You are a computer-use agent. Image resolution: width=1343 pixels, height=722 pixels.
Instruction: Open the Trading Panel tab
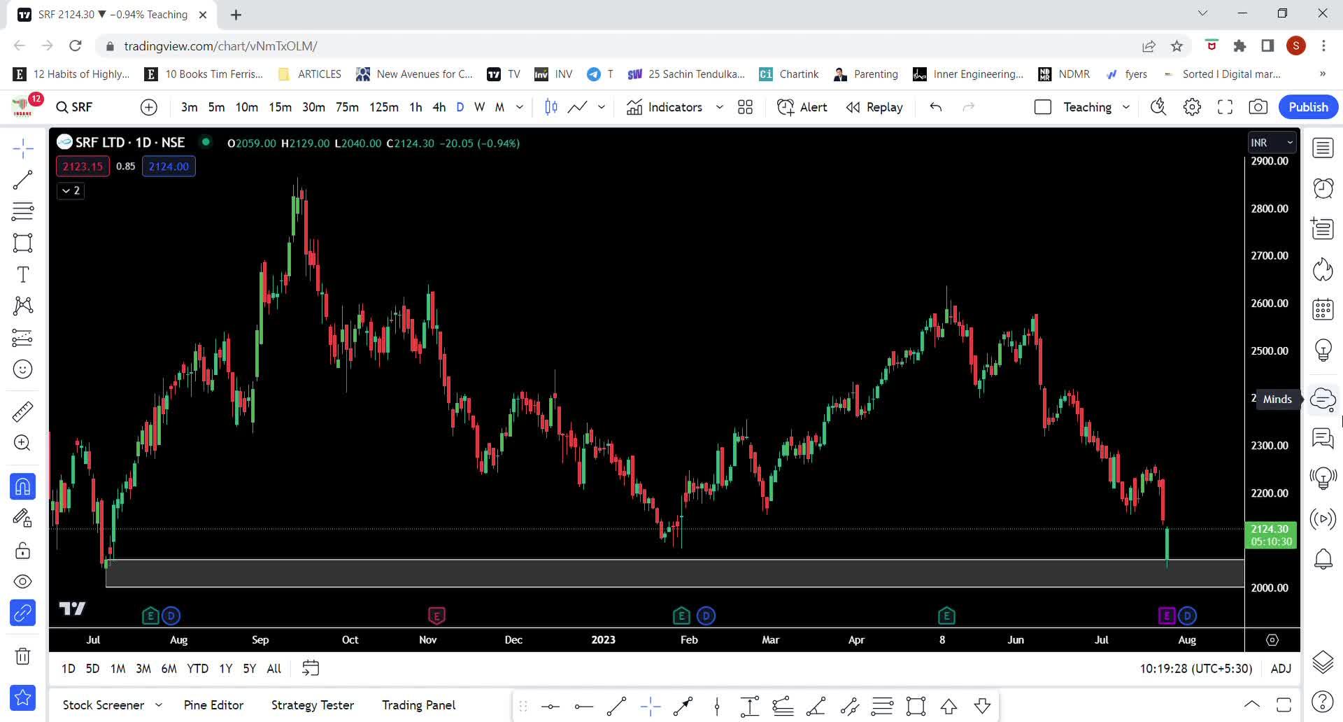(418, 705)
